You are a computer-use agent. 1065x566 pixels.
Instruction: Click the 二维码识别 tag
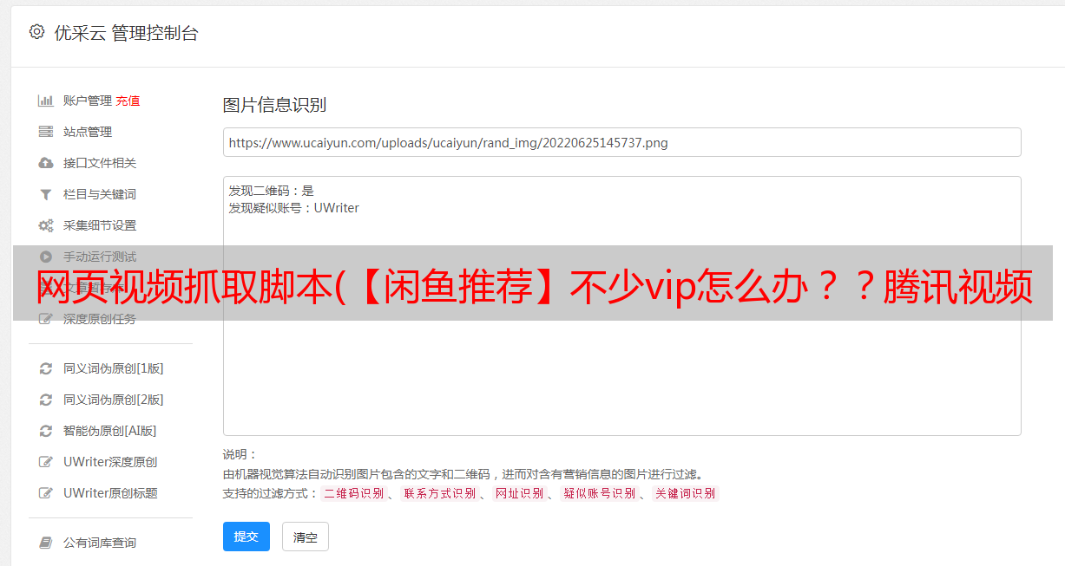click(x=354, y=493)
